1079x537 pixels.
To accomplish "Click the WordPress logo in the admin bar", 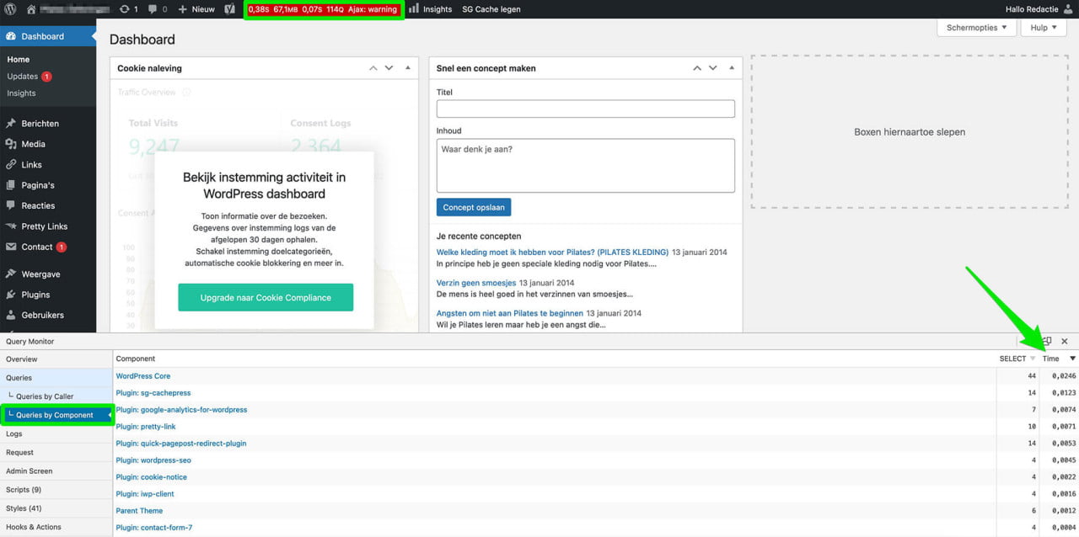I will (x=9, y=9).
